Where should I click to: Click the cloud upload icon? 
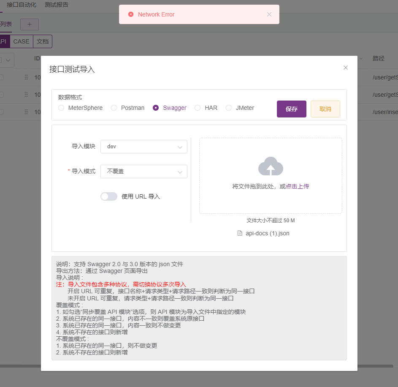pos(270,166)
